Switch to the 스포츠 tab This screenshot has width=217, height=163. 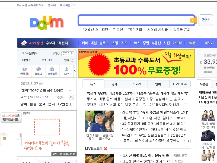tap(137, 84)
